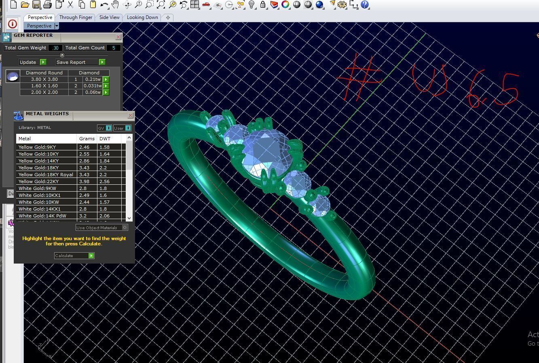Expand the 3.80 X 3.80 gem row arrow
The height and width of the screenshot is (363, 539).
click(x=106, y=80)
